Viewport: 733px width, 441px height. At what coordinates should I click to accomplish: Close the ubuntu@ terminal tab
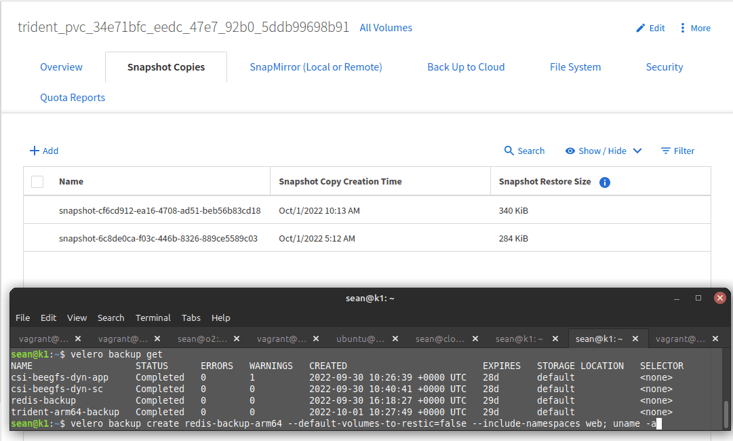pos(395,339)
